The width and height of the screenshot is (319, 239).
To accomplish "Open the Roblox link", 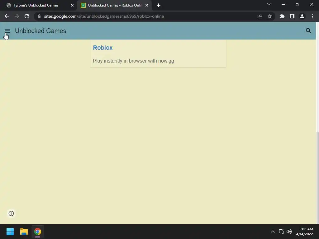I will pos(103,48).
